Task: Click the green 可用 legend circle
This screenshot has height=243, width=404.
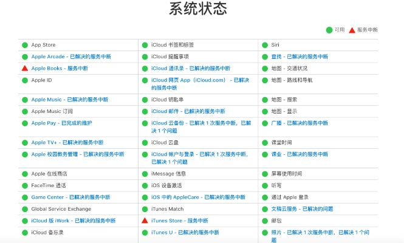Action: point(329,30)
